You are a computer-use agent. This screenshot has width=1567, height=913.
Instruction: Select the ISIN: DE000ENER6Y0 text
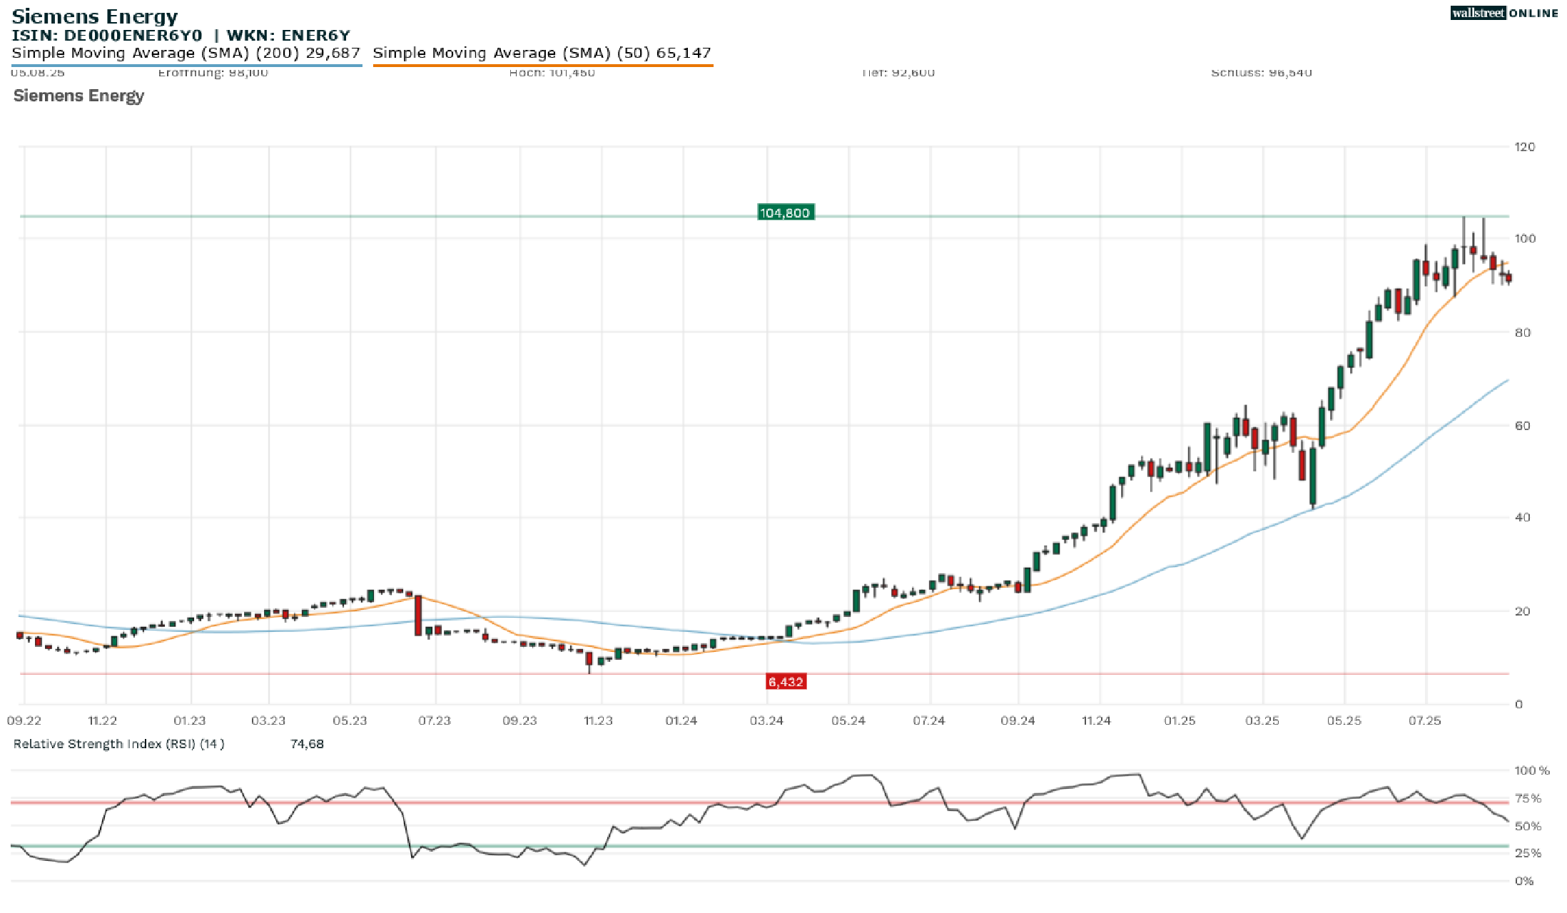click(107, 35)
